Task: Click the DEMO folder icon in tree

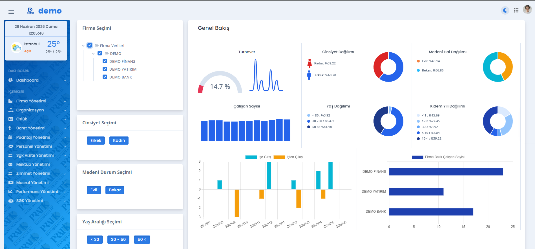Action: click(x=107, y=53)
